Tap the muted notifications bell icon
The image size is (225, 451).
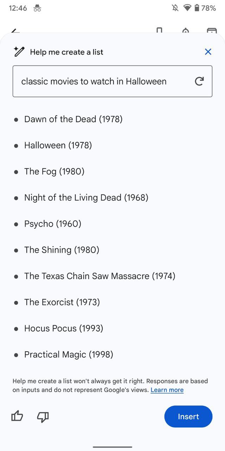click(175, 8)
